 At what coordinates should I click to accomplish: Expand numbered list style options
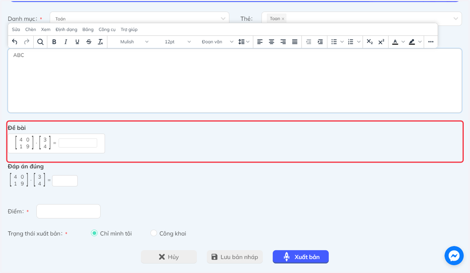(x=358, y=42)
